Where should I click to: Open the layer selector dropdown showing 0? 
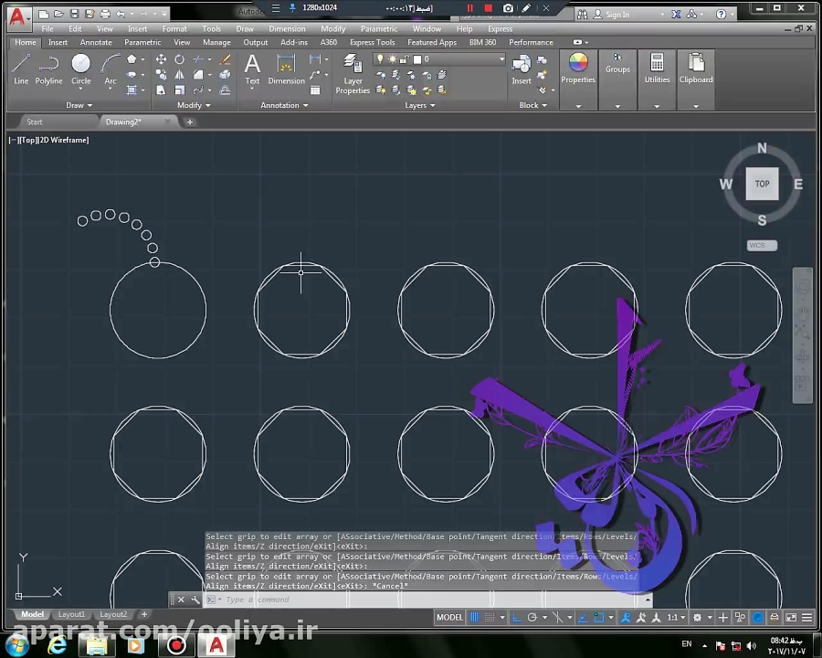439,59
